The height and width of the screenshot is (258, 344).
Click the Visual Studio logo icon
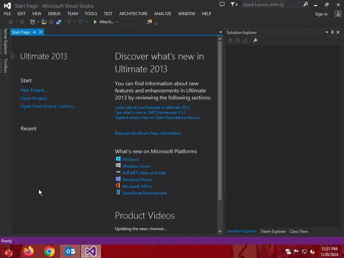(7, 6)
